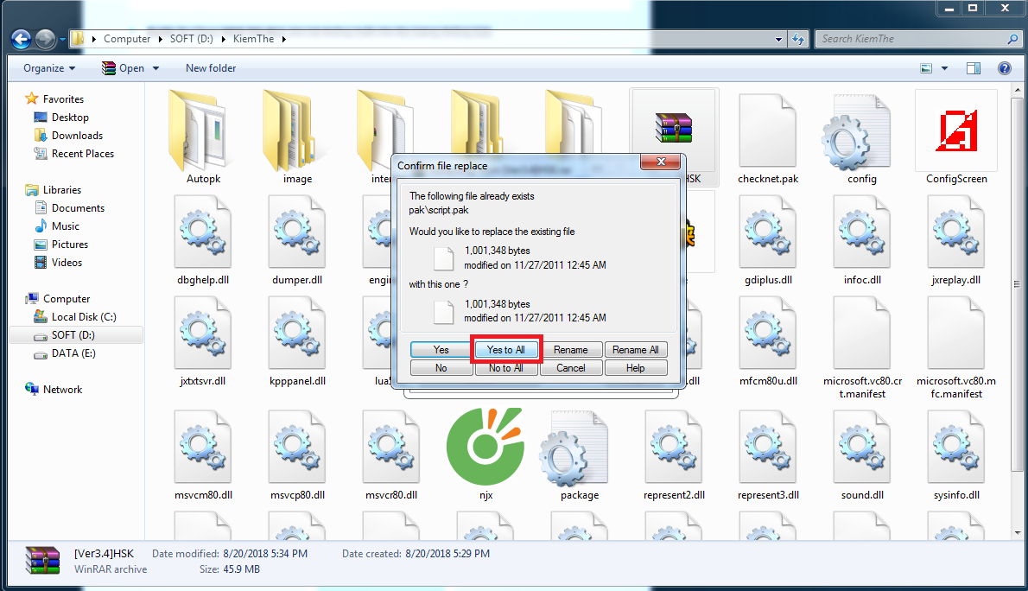
Task: Open the help question mark icon
Action: pyautogui.click(x=1004, y=68)
